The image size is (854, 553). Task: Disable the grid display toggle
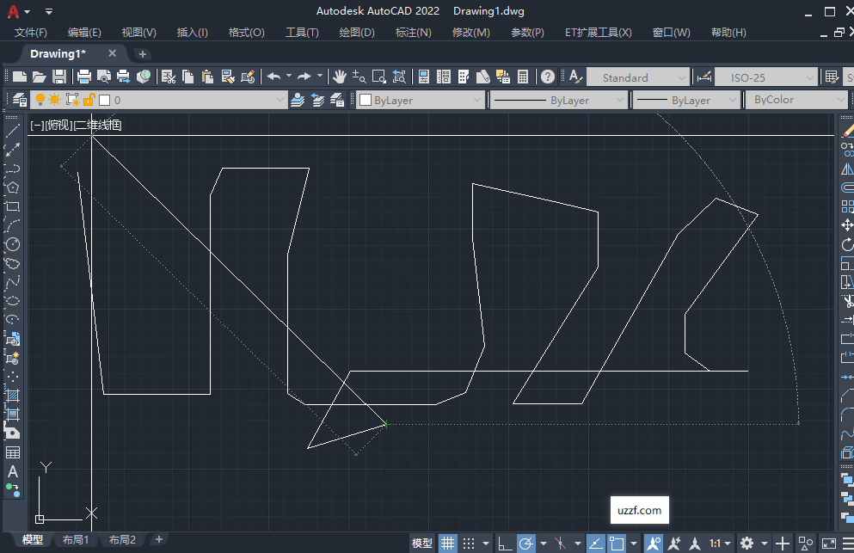tap(448, 543)
